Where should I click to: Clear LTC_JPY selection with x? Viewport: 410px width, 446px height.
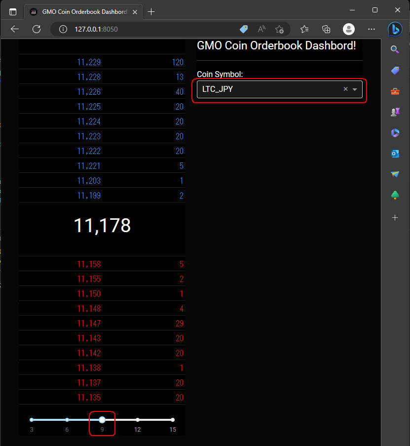(x=345, y=89)
